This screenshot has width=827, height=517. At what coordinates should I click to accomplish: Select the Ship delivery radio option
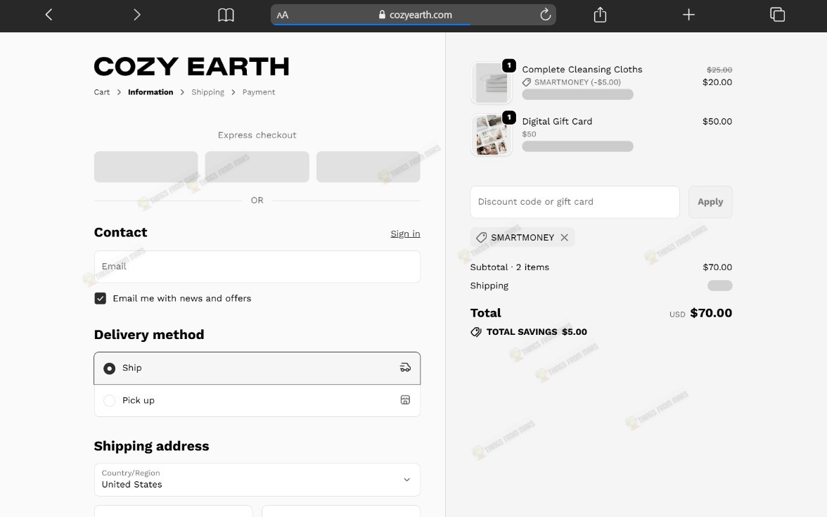point(109,369)
